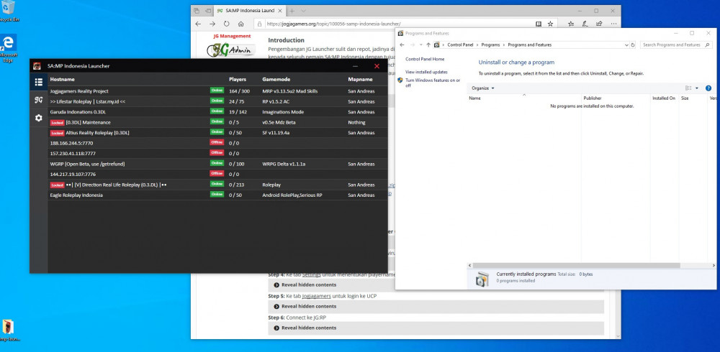This screenshot has height=352, width=720.
Task: Open the Recycle Bin desktop icon
Action: click(x=8, y=11)
